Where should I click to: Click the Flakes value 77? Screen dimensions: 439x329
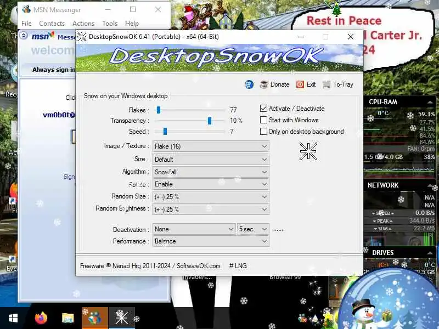233,110
